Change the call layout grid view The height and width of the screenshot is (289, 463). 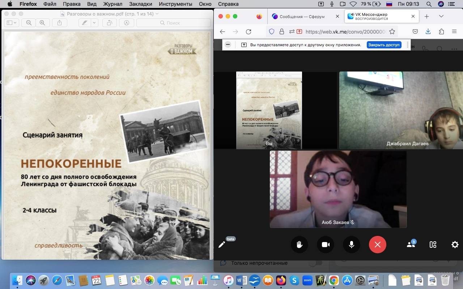(x=433, y=245)
